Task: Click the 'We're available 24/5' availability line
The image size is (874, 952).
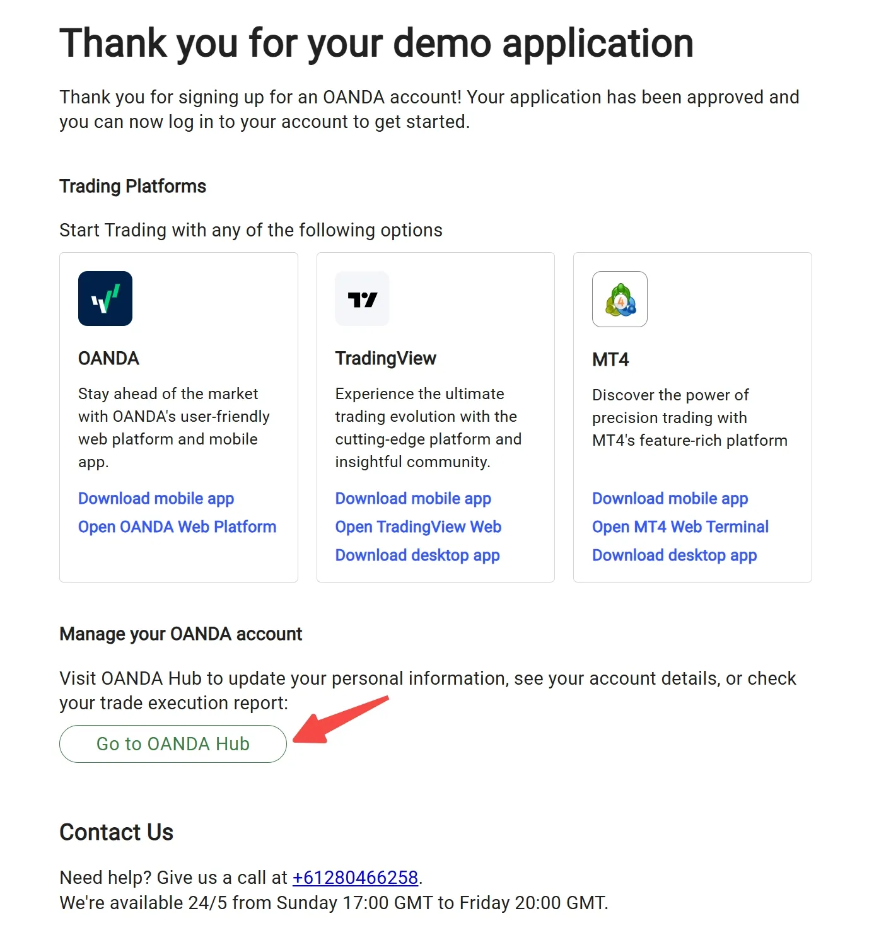Action: [x=334, y=902]
